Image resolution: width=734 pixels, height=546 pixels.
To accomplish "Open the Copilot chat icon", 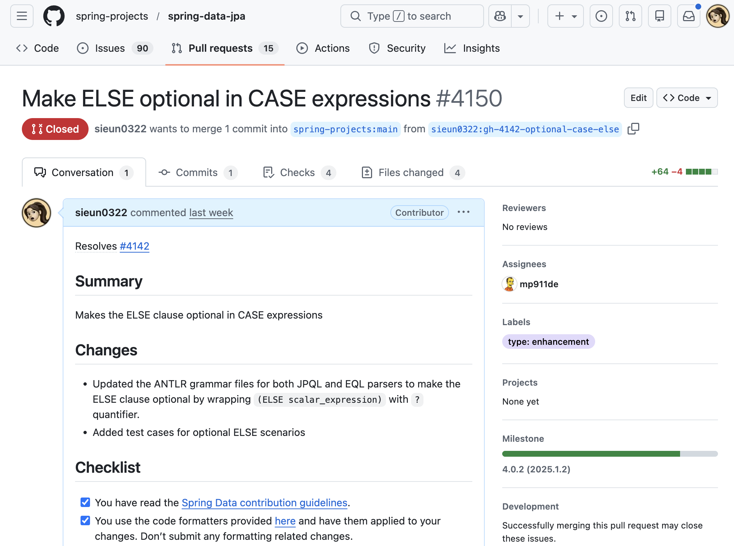I will (x=500, y=16).
